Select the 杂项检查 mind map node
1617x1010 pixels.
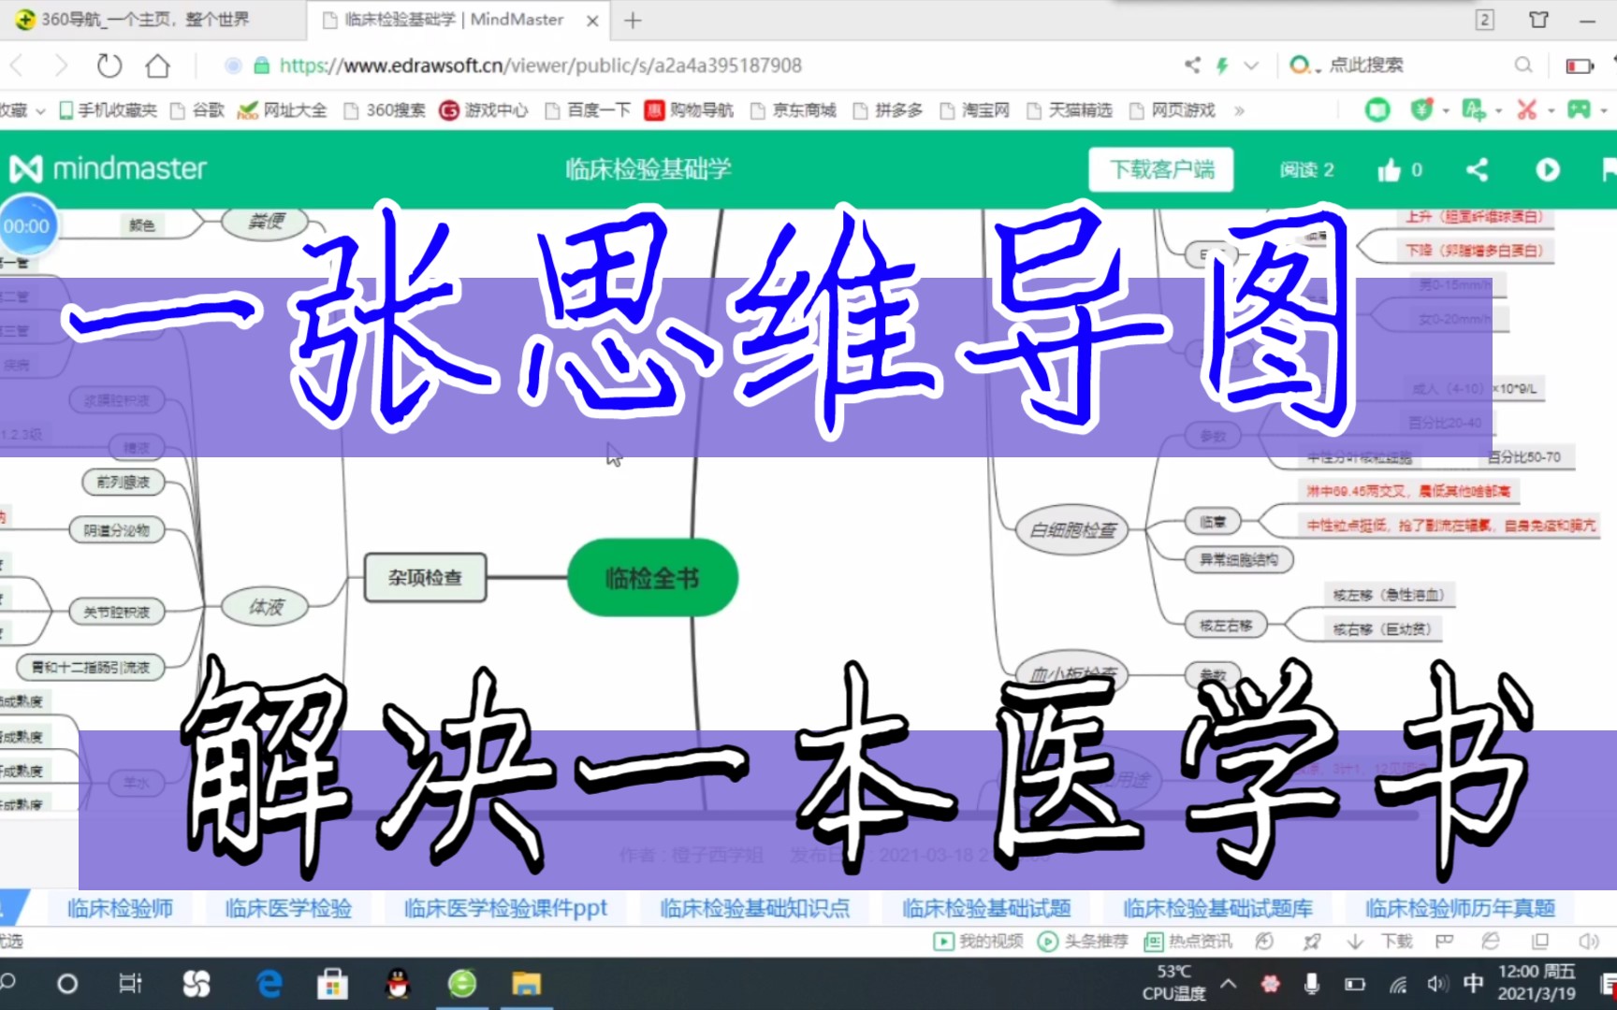coord(426,578)
